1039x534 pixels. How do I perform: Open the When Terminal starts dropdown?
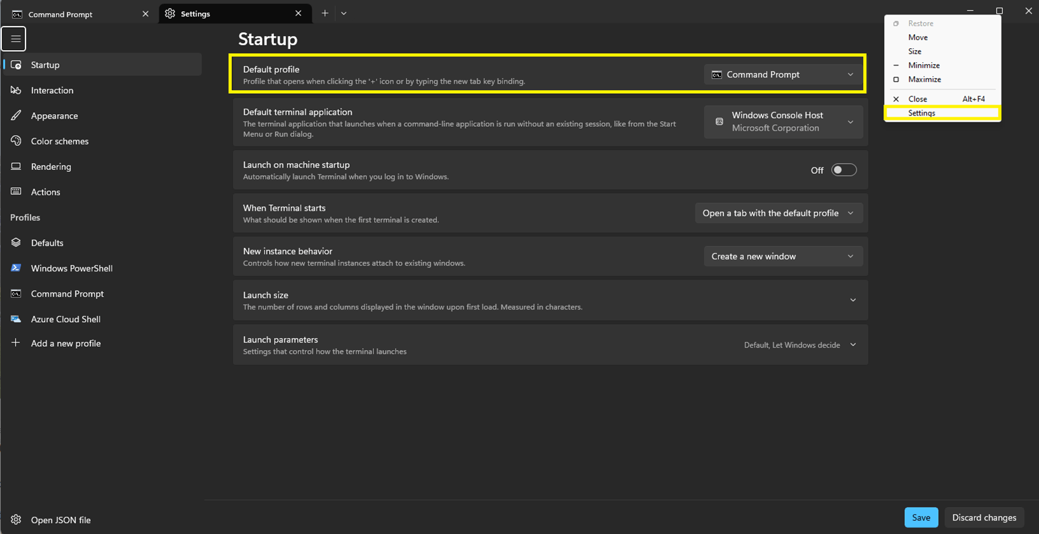[x=778, y=213]
